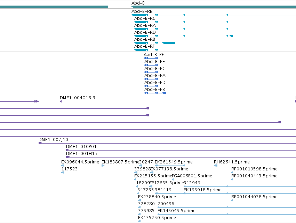296x223 pixels.
Task: Select the EK193918.5prime EST label
Action: [202, 190]
